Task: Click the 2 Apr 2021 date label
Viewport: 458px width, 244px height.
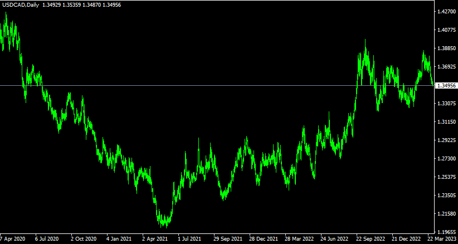Action: 155,239
